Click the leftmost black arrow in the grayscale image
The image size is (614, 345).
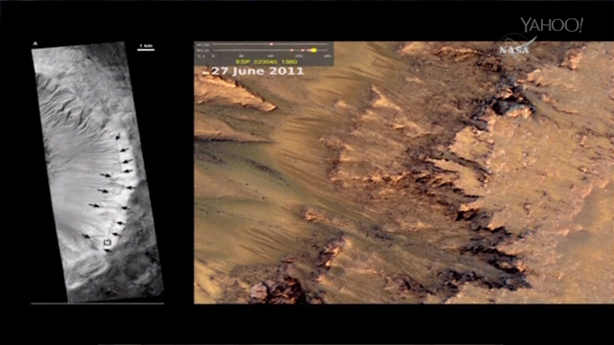tap(85, 236)
